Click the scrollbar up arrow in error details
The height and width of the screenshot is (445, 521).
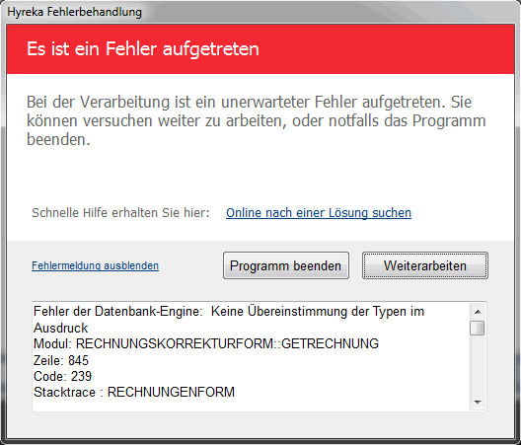[478, 312]
